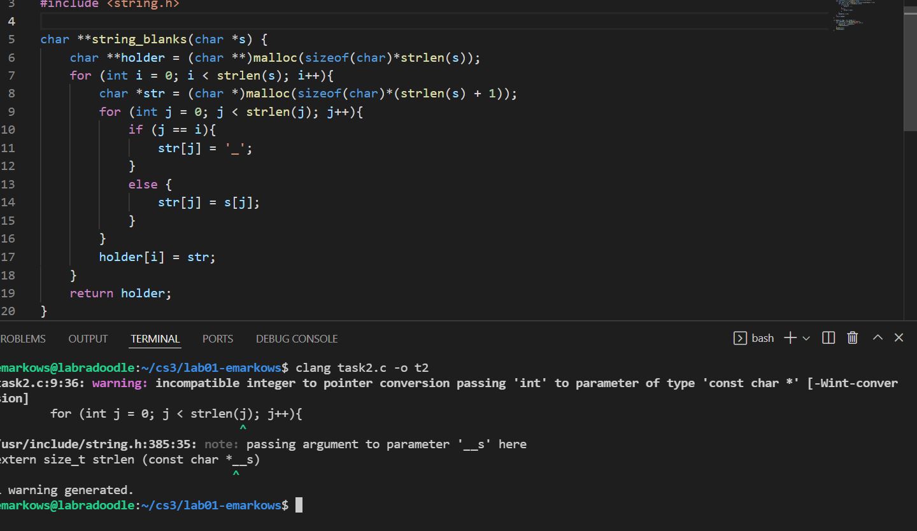Open the OUTPUT tab
Viewport: 917px width, 531px height.
88,339
